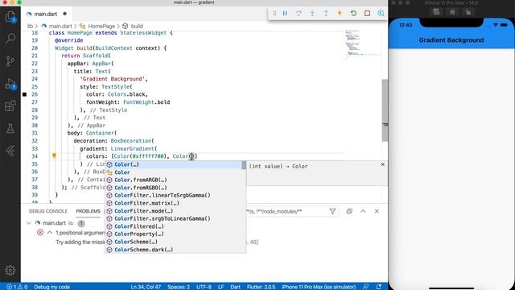Click Debug my code status item
The height and width of the screenshot is (290, 515).
click(x=51, y=287)
